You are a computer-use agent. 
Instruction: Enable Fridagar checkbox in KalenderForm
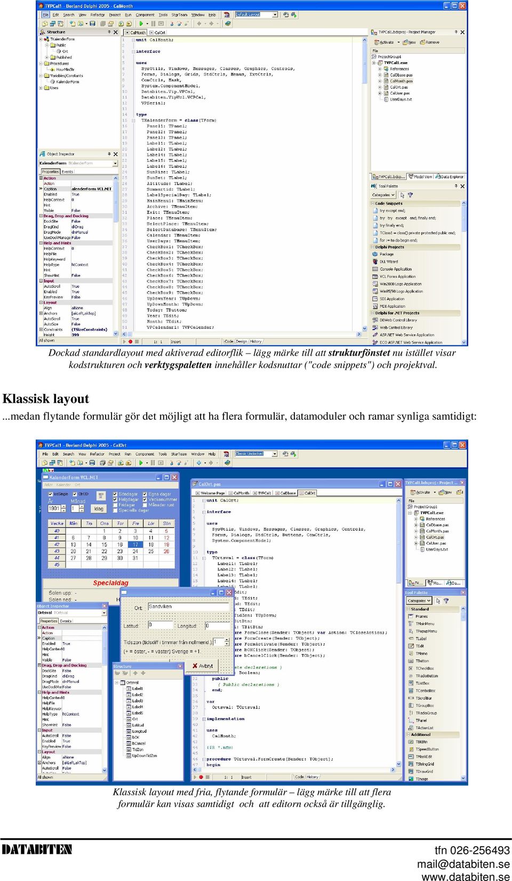click(x=115, y=505)
